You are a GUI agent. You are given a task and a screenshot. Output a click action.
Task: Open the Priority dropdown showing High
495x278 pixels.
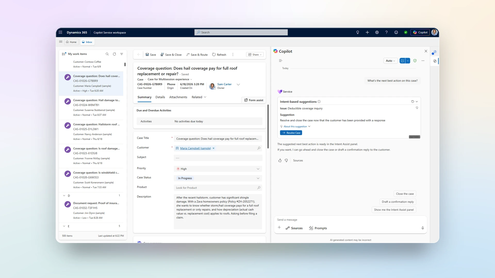(x=218, y=169)
